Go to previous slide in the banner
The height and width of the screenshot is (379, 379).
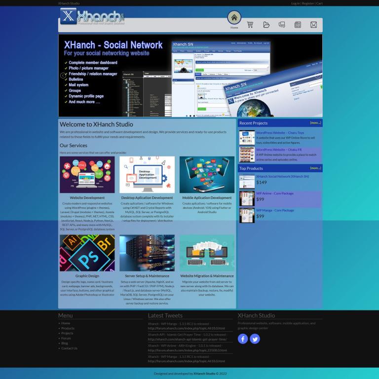pyautogui.click(x=63, y=76)
